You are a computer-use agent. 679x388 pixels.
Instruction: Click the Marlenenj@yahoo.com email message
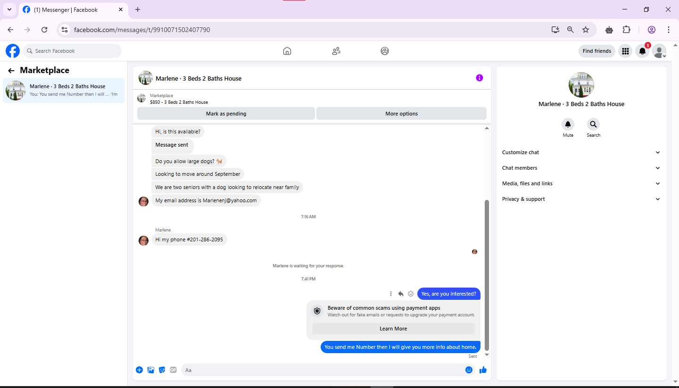click(x=206, y=200)
